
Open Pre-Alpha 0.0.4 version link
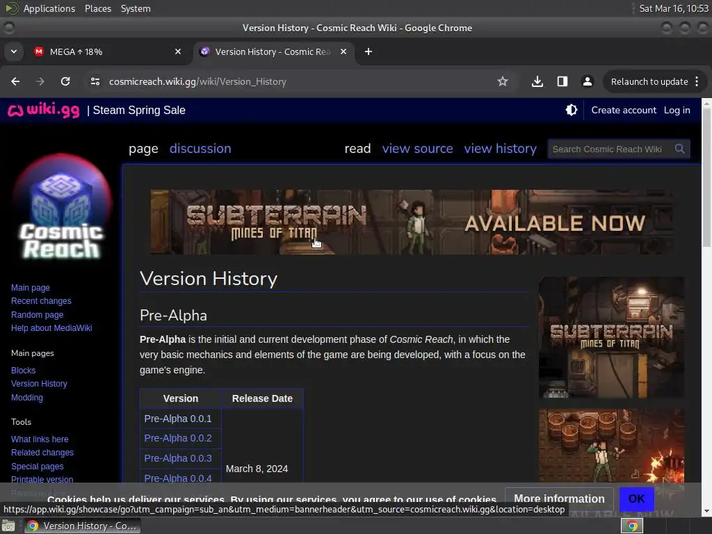178,478
